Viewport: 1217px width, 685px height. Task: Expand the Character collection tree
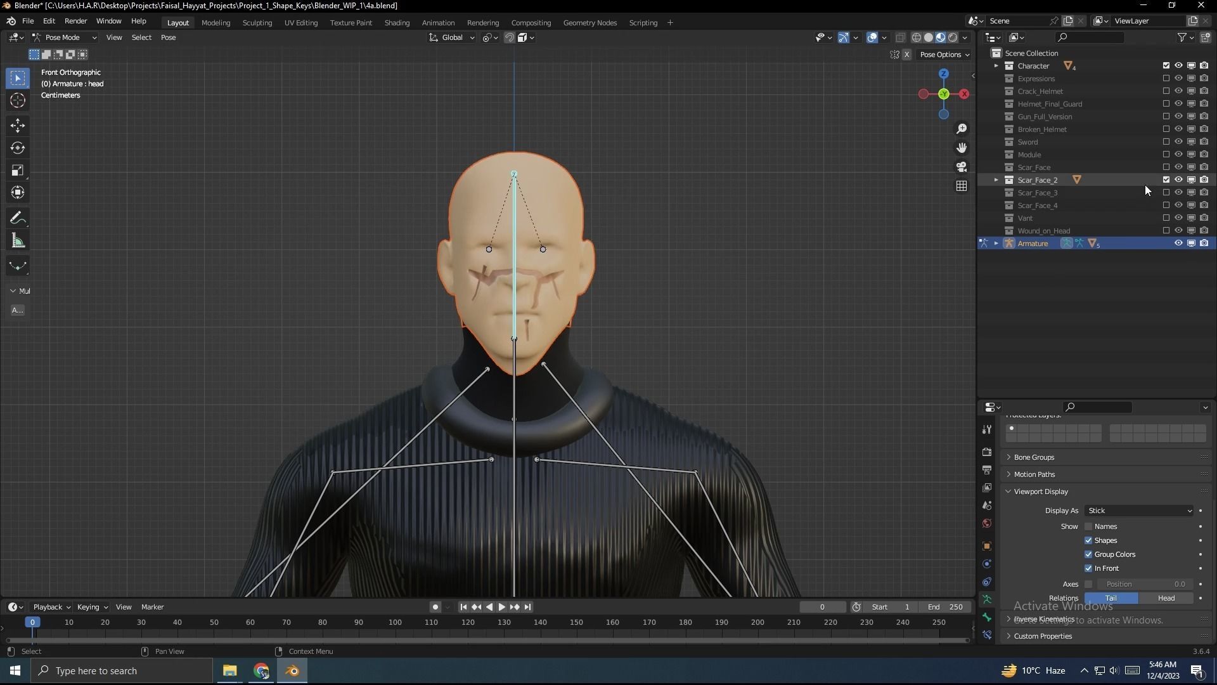coord(996,66)
